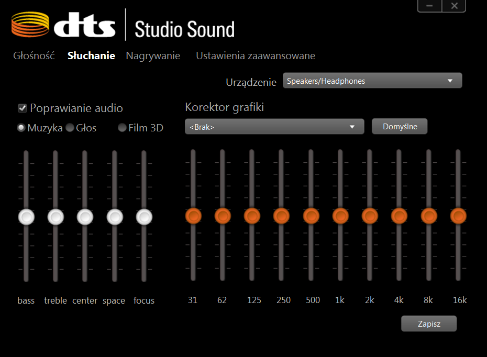Click the 250 Hz equalizer knob

[x=281, y=216]
